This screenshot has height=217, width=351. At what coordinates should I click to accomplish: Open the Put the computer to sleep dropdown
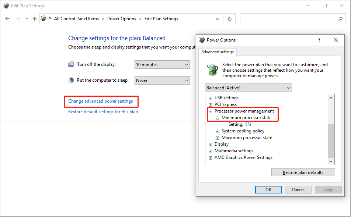pos(162,81)
